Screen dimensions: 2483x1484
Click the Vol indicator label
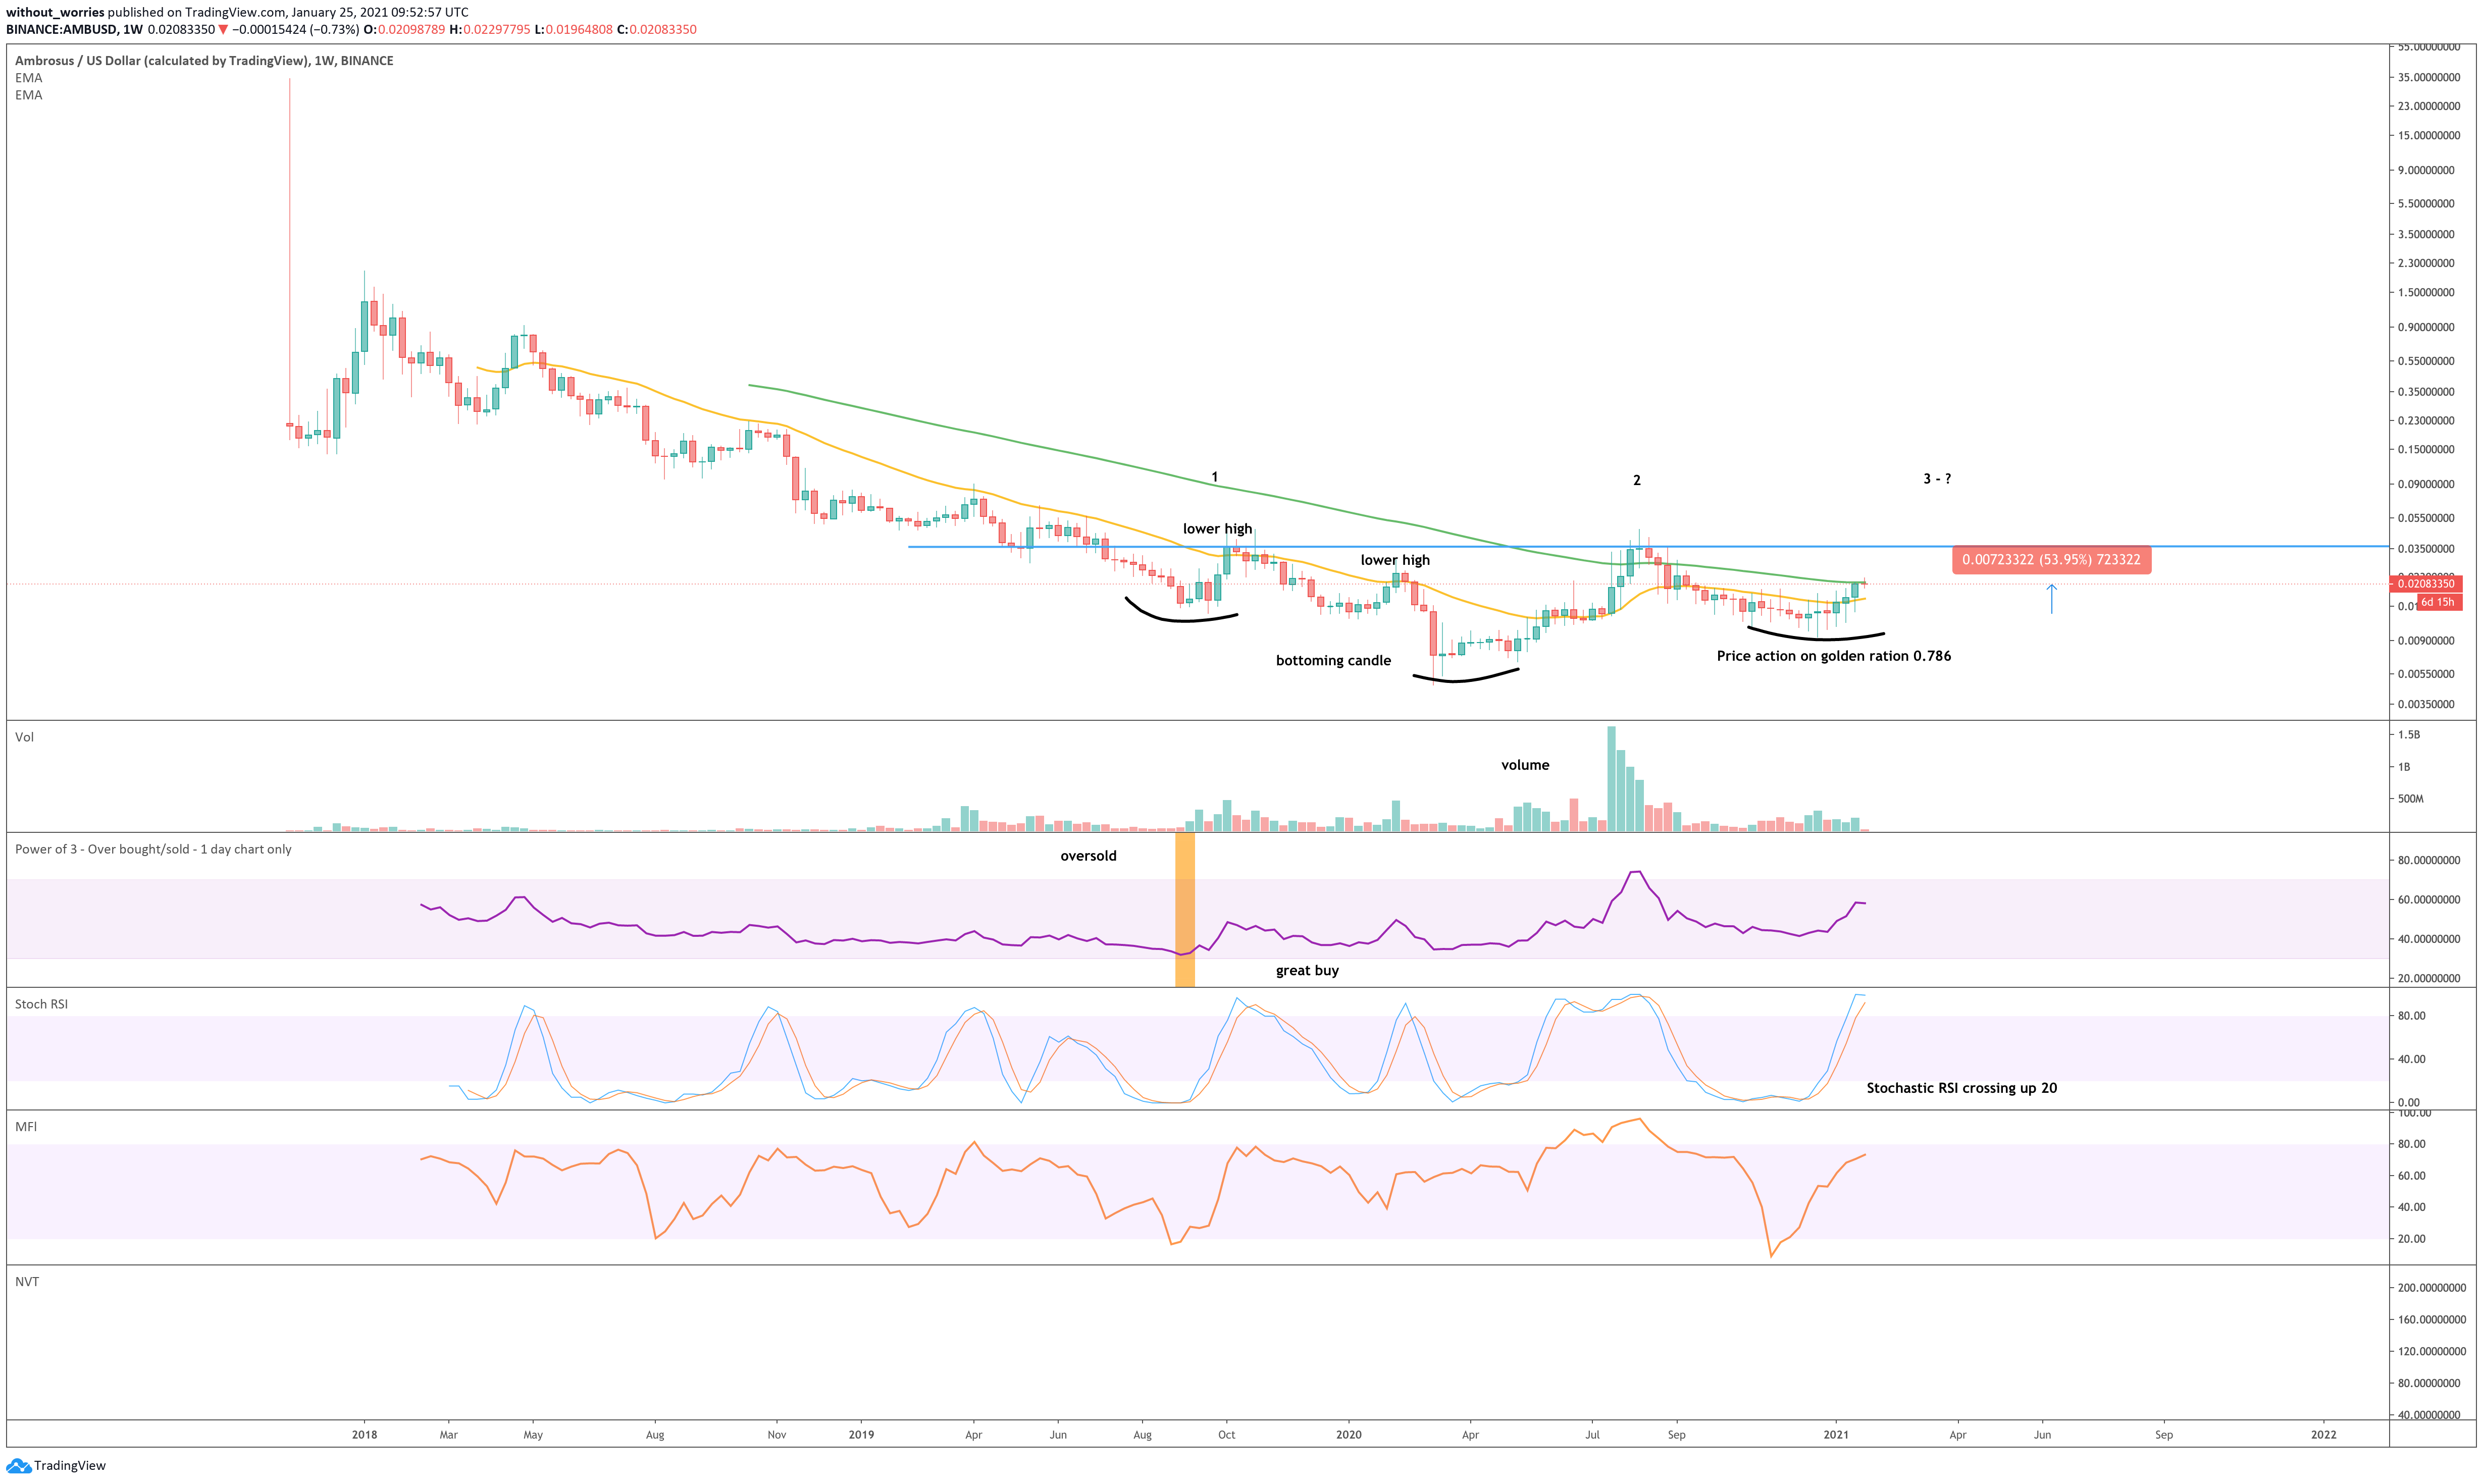pyautogui.click(x=24, y=737)
